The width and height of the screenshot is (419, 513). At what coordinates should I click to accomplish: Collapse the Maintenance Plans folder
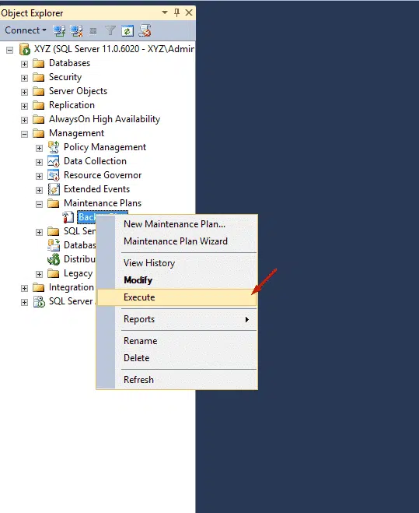tap(39, 204)
